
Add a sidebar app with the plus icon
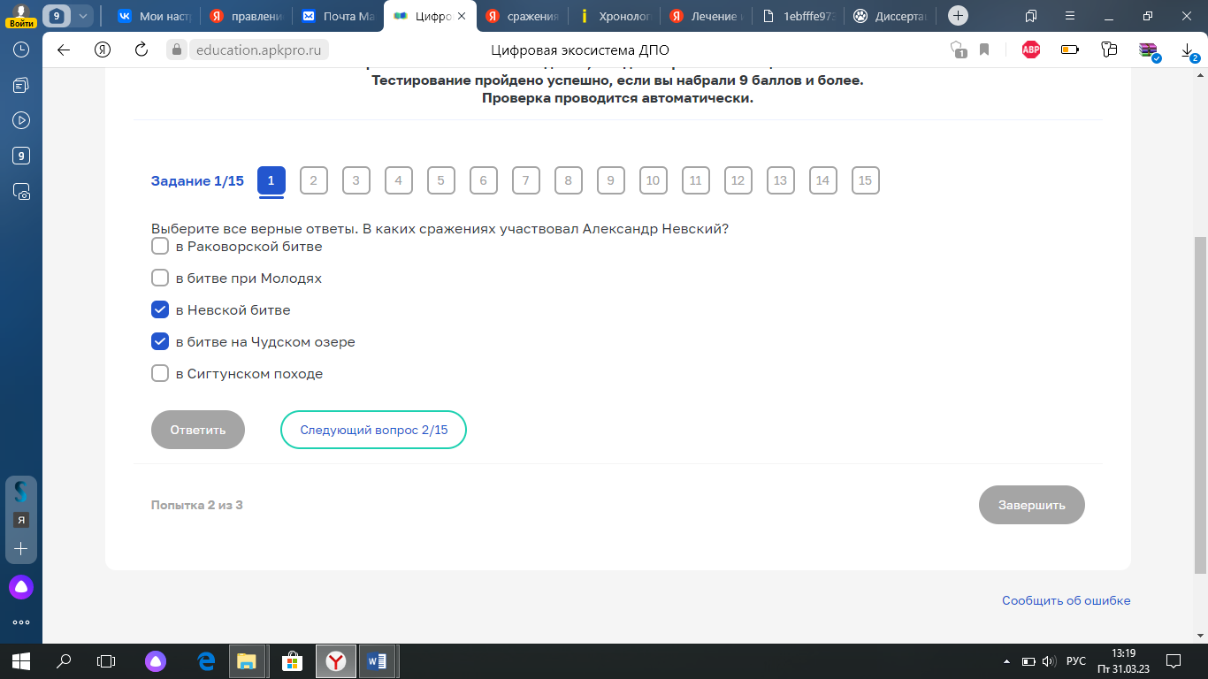[x=21, y=548]
